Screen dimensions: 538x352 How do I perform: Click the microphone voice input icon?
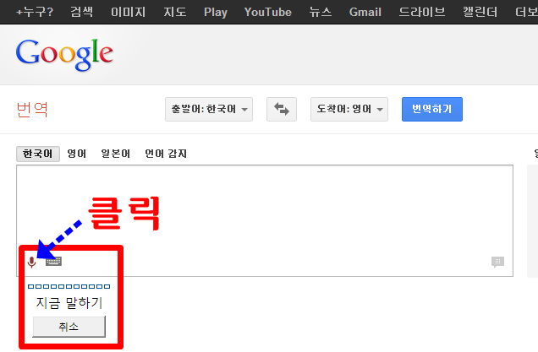pyautogui.click(x=31, y=263)
